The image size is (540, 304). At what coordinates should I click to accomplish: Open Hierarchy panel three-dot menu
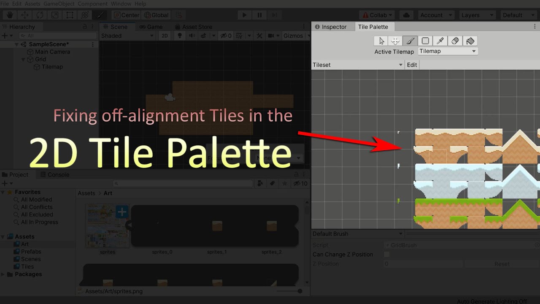coord(93,27)
